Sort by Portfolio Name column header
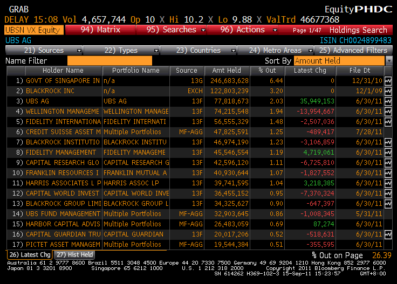The width and height of the screenshot is (397, 284). (136, 71)
